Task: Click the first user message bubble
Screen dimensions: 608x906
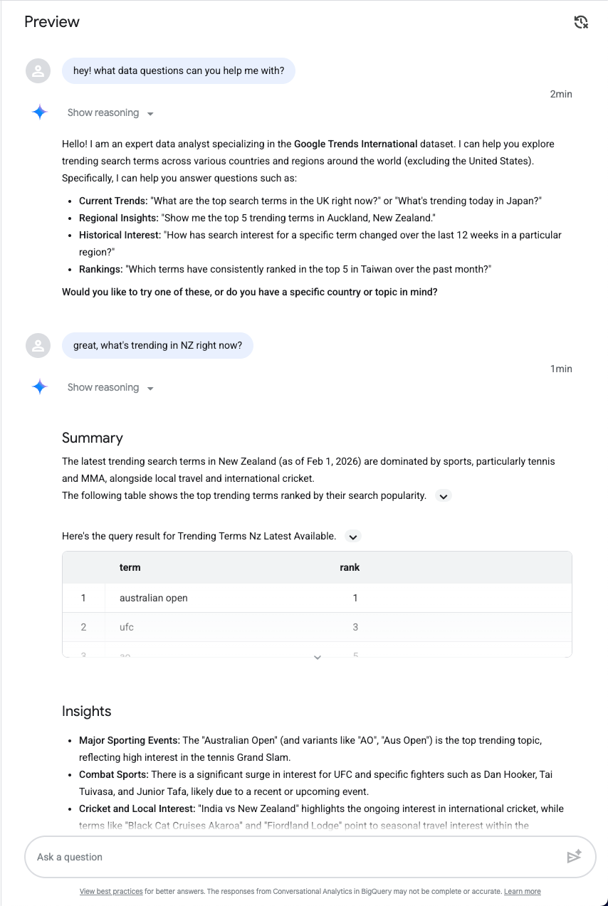Action: coord(178,71)
